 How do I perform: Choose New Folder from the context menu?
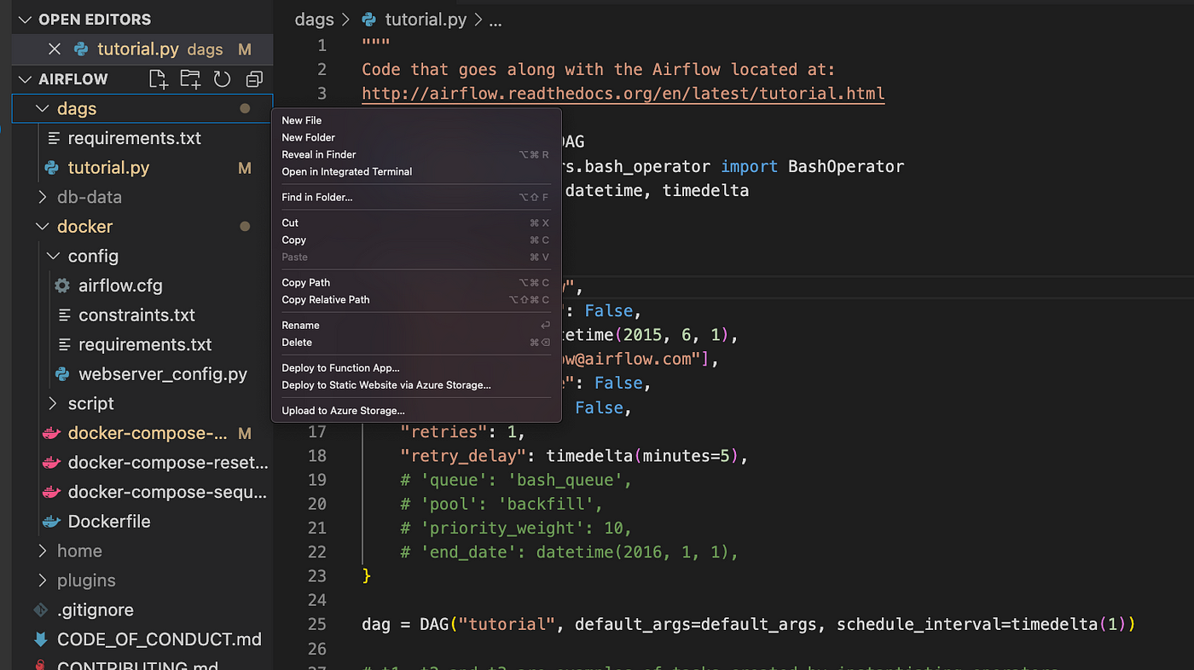point(416,137)
